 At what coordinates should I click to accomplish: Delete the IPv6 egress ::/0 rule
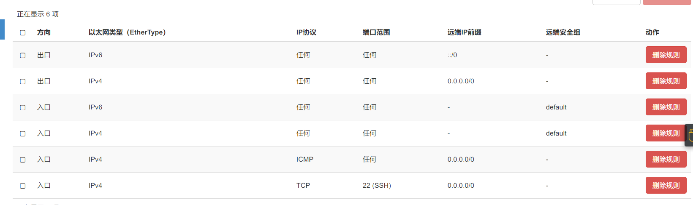(666, 55)
